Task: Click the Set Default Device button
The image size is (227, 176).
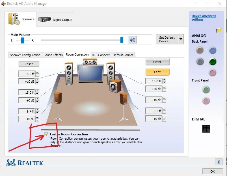Action: 167,39
